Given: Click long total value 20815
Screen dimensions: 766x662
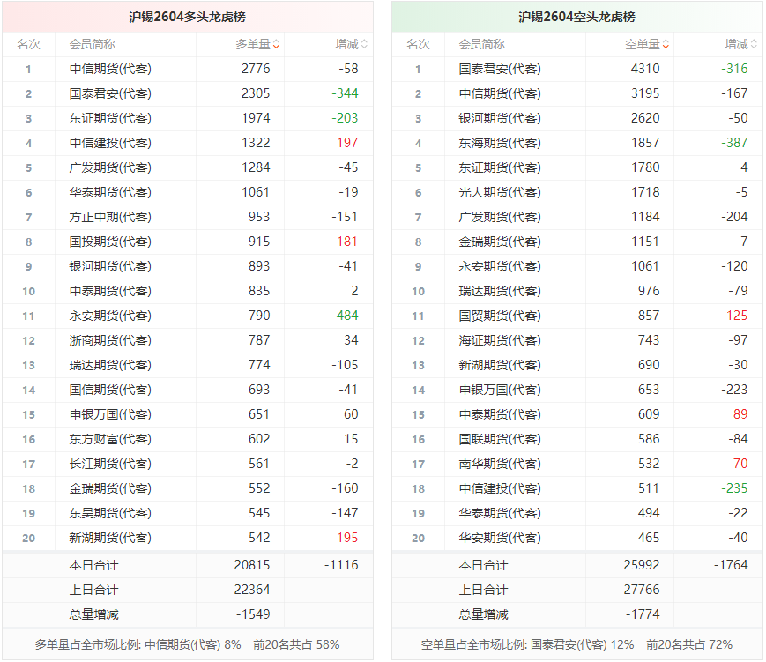Looking at the screenshot, I should click(252, 565).
